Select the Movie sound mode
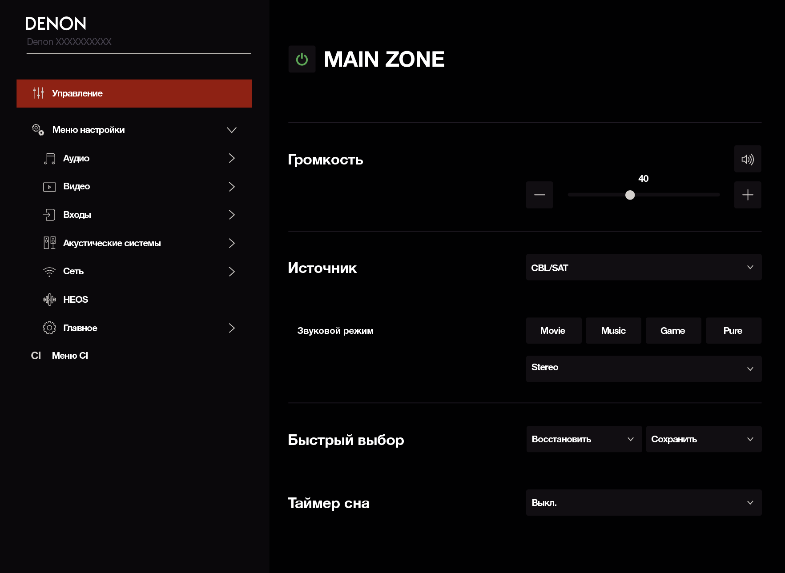785x573 pixels. [553, 331]
